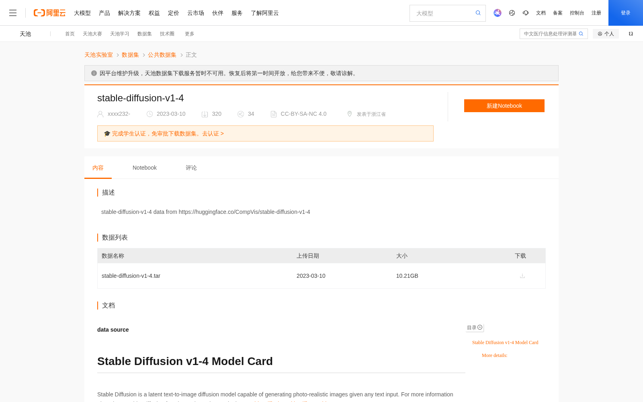Click the download icon for stable-diffusion-v1-4.tar
Screen dimensions: 643x402
point(522,276)
